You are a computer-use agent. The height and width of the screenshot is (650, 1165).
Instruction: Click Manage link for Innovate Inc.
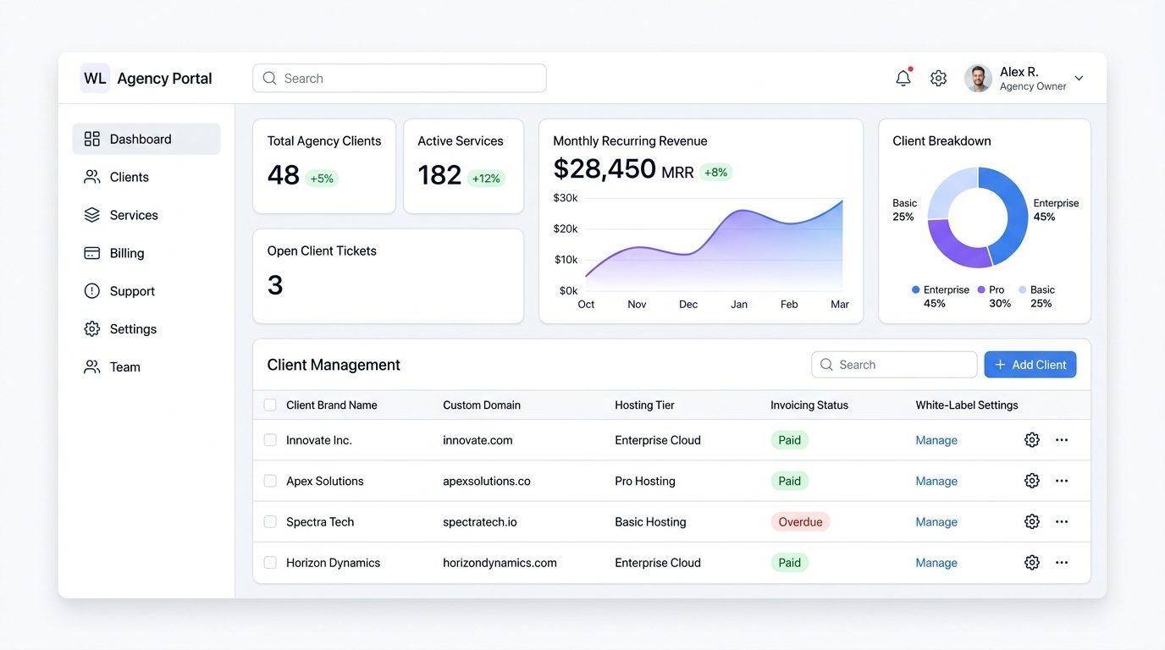point(936,440)
